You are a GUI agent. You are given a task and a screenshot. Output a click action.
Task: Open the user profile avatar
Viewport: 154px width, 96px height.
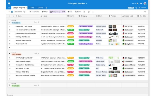[x=145, y=3]
